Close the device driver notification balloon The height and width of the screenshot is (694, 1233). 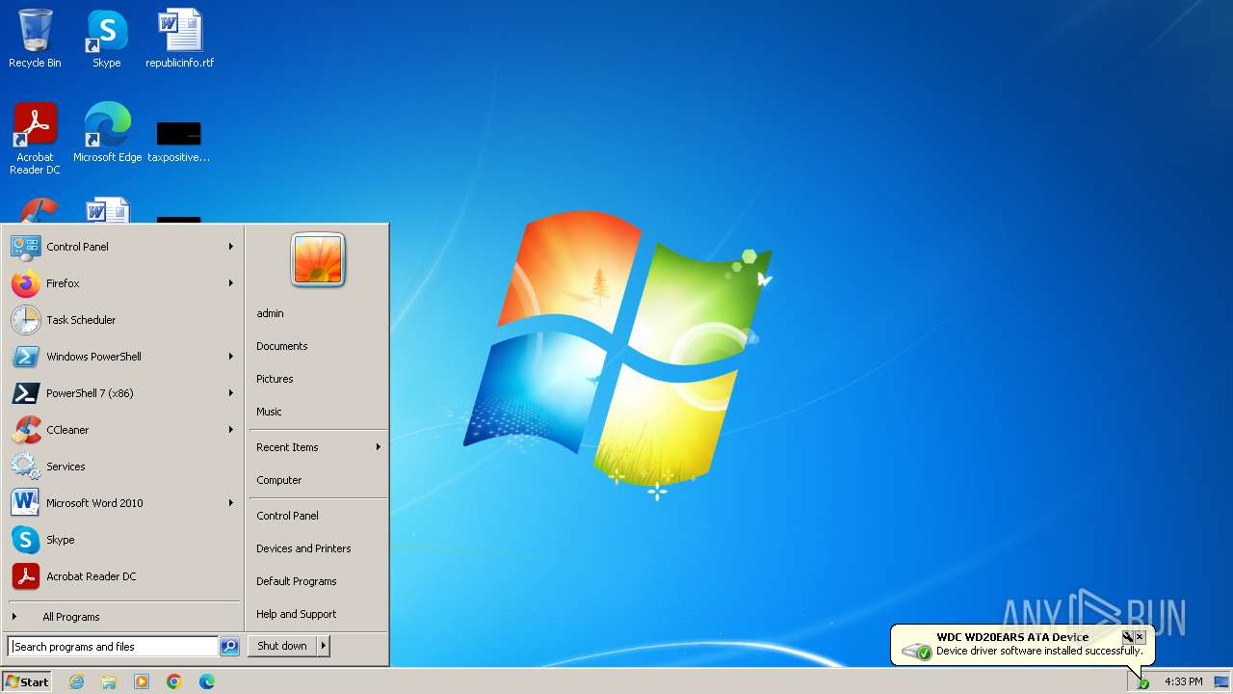[x=1140, y=637]
